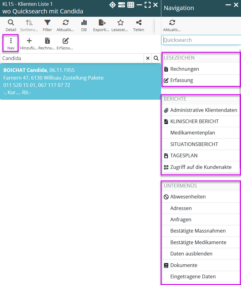This screenshot has height=285, width=241.
Task: Click the Filter funnel icon
Action: point(47,25)
